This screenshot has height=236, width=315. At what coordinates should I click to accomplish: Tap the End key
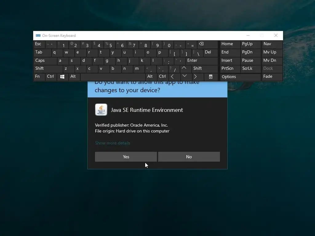pyautogui.click(x=230, y=52)
